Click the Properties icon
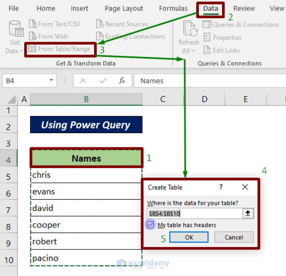 207,37
